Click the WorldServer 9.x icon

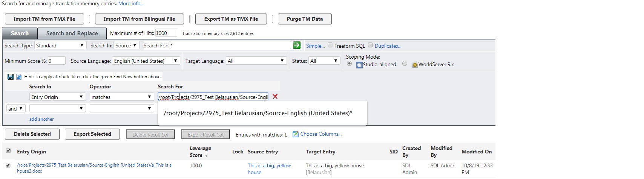pyautogui.click(x=415, y=65)
